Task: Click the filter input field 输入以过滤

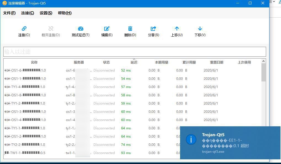Action: click(135, 52)
